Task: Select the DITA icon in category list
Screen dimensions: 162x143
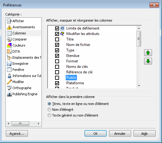Action: [9, 51]
